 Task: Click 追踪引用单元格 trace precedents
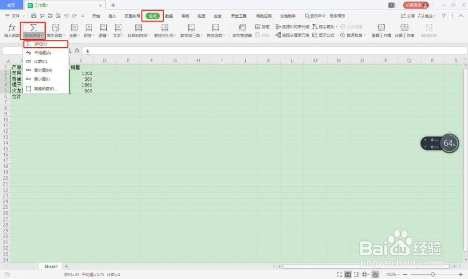292,27
